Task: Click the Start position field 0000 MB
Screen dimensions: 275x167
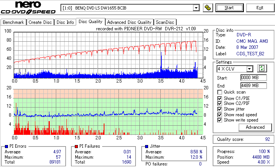Action: [x=254, y=78]
